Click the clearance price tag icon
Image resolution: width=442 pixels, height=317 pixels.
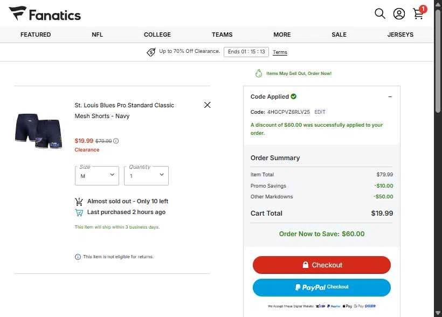point(151,52)
